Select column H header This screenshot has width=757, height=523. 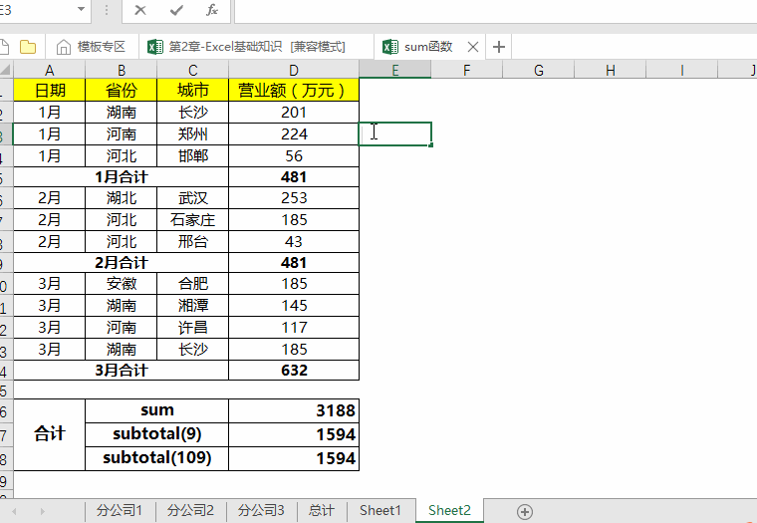coord(610,71)
